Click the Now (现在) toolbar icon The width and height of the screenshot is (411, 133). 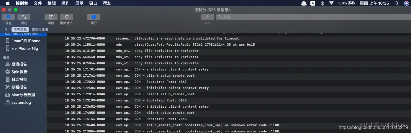pos(9,17)
